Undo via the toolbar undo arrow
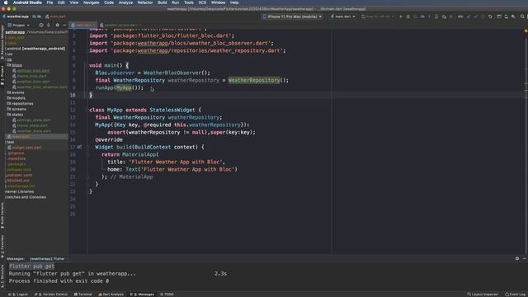Screen dimensions: 528x297 click(490, 16)
